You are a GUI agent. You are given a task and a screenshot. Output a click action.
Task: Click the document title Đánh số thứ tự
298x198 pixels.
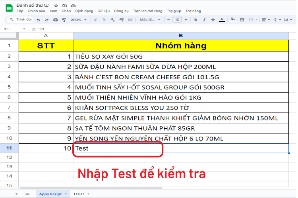[33, 5]
